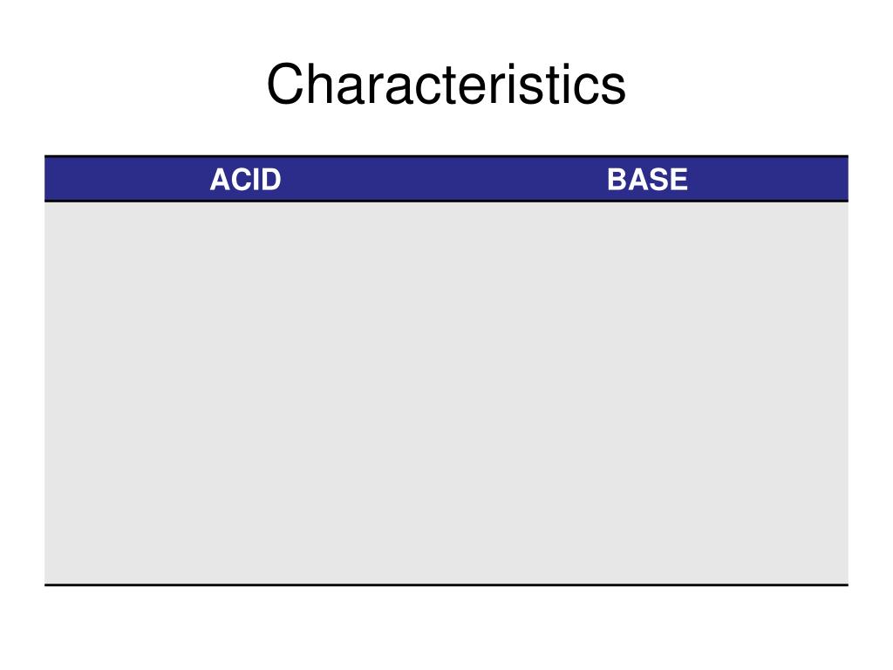This screenshot has width=893, height=670.
Task: Click the empty gray cell under BASE
Action: (x=648, y=393)
